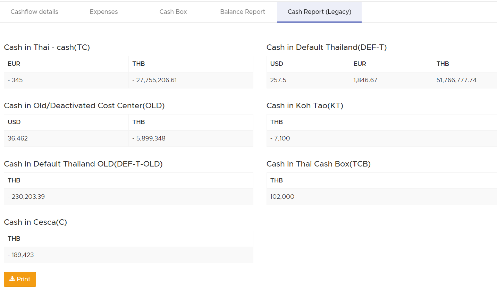This screenshot has width=497, height=290.
Task: Switch to the Expenses tab
Action: point(104,12)
